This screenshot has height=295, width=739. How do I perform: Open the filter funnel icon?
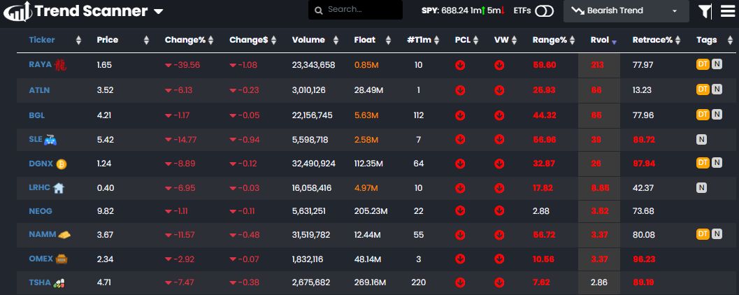[x=705, y=11]
